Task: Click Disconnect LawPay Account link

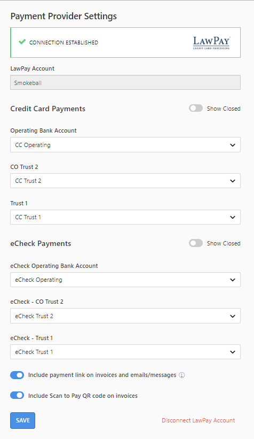Action: click(x=198, y=420)
